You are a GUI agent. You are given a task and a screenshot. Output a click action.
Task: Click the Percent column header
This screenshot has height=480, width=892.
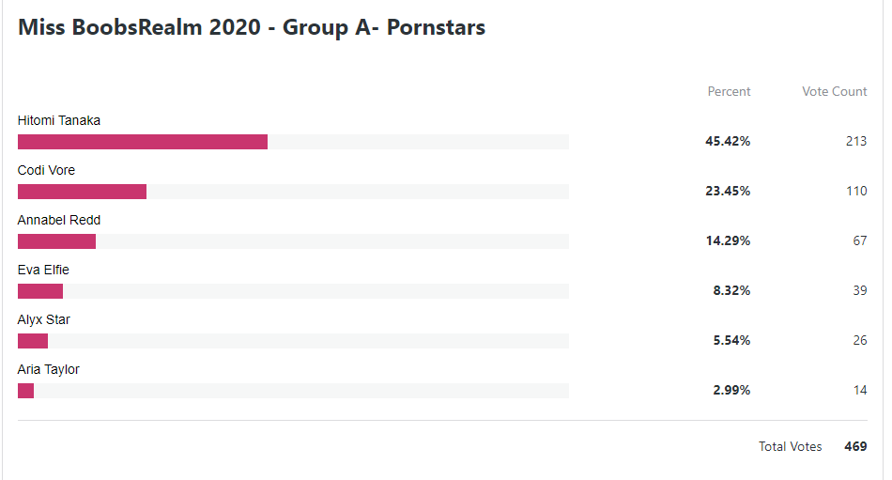[x=729, y=92]
